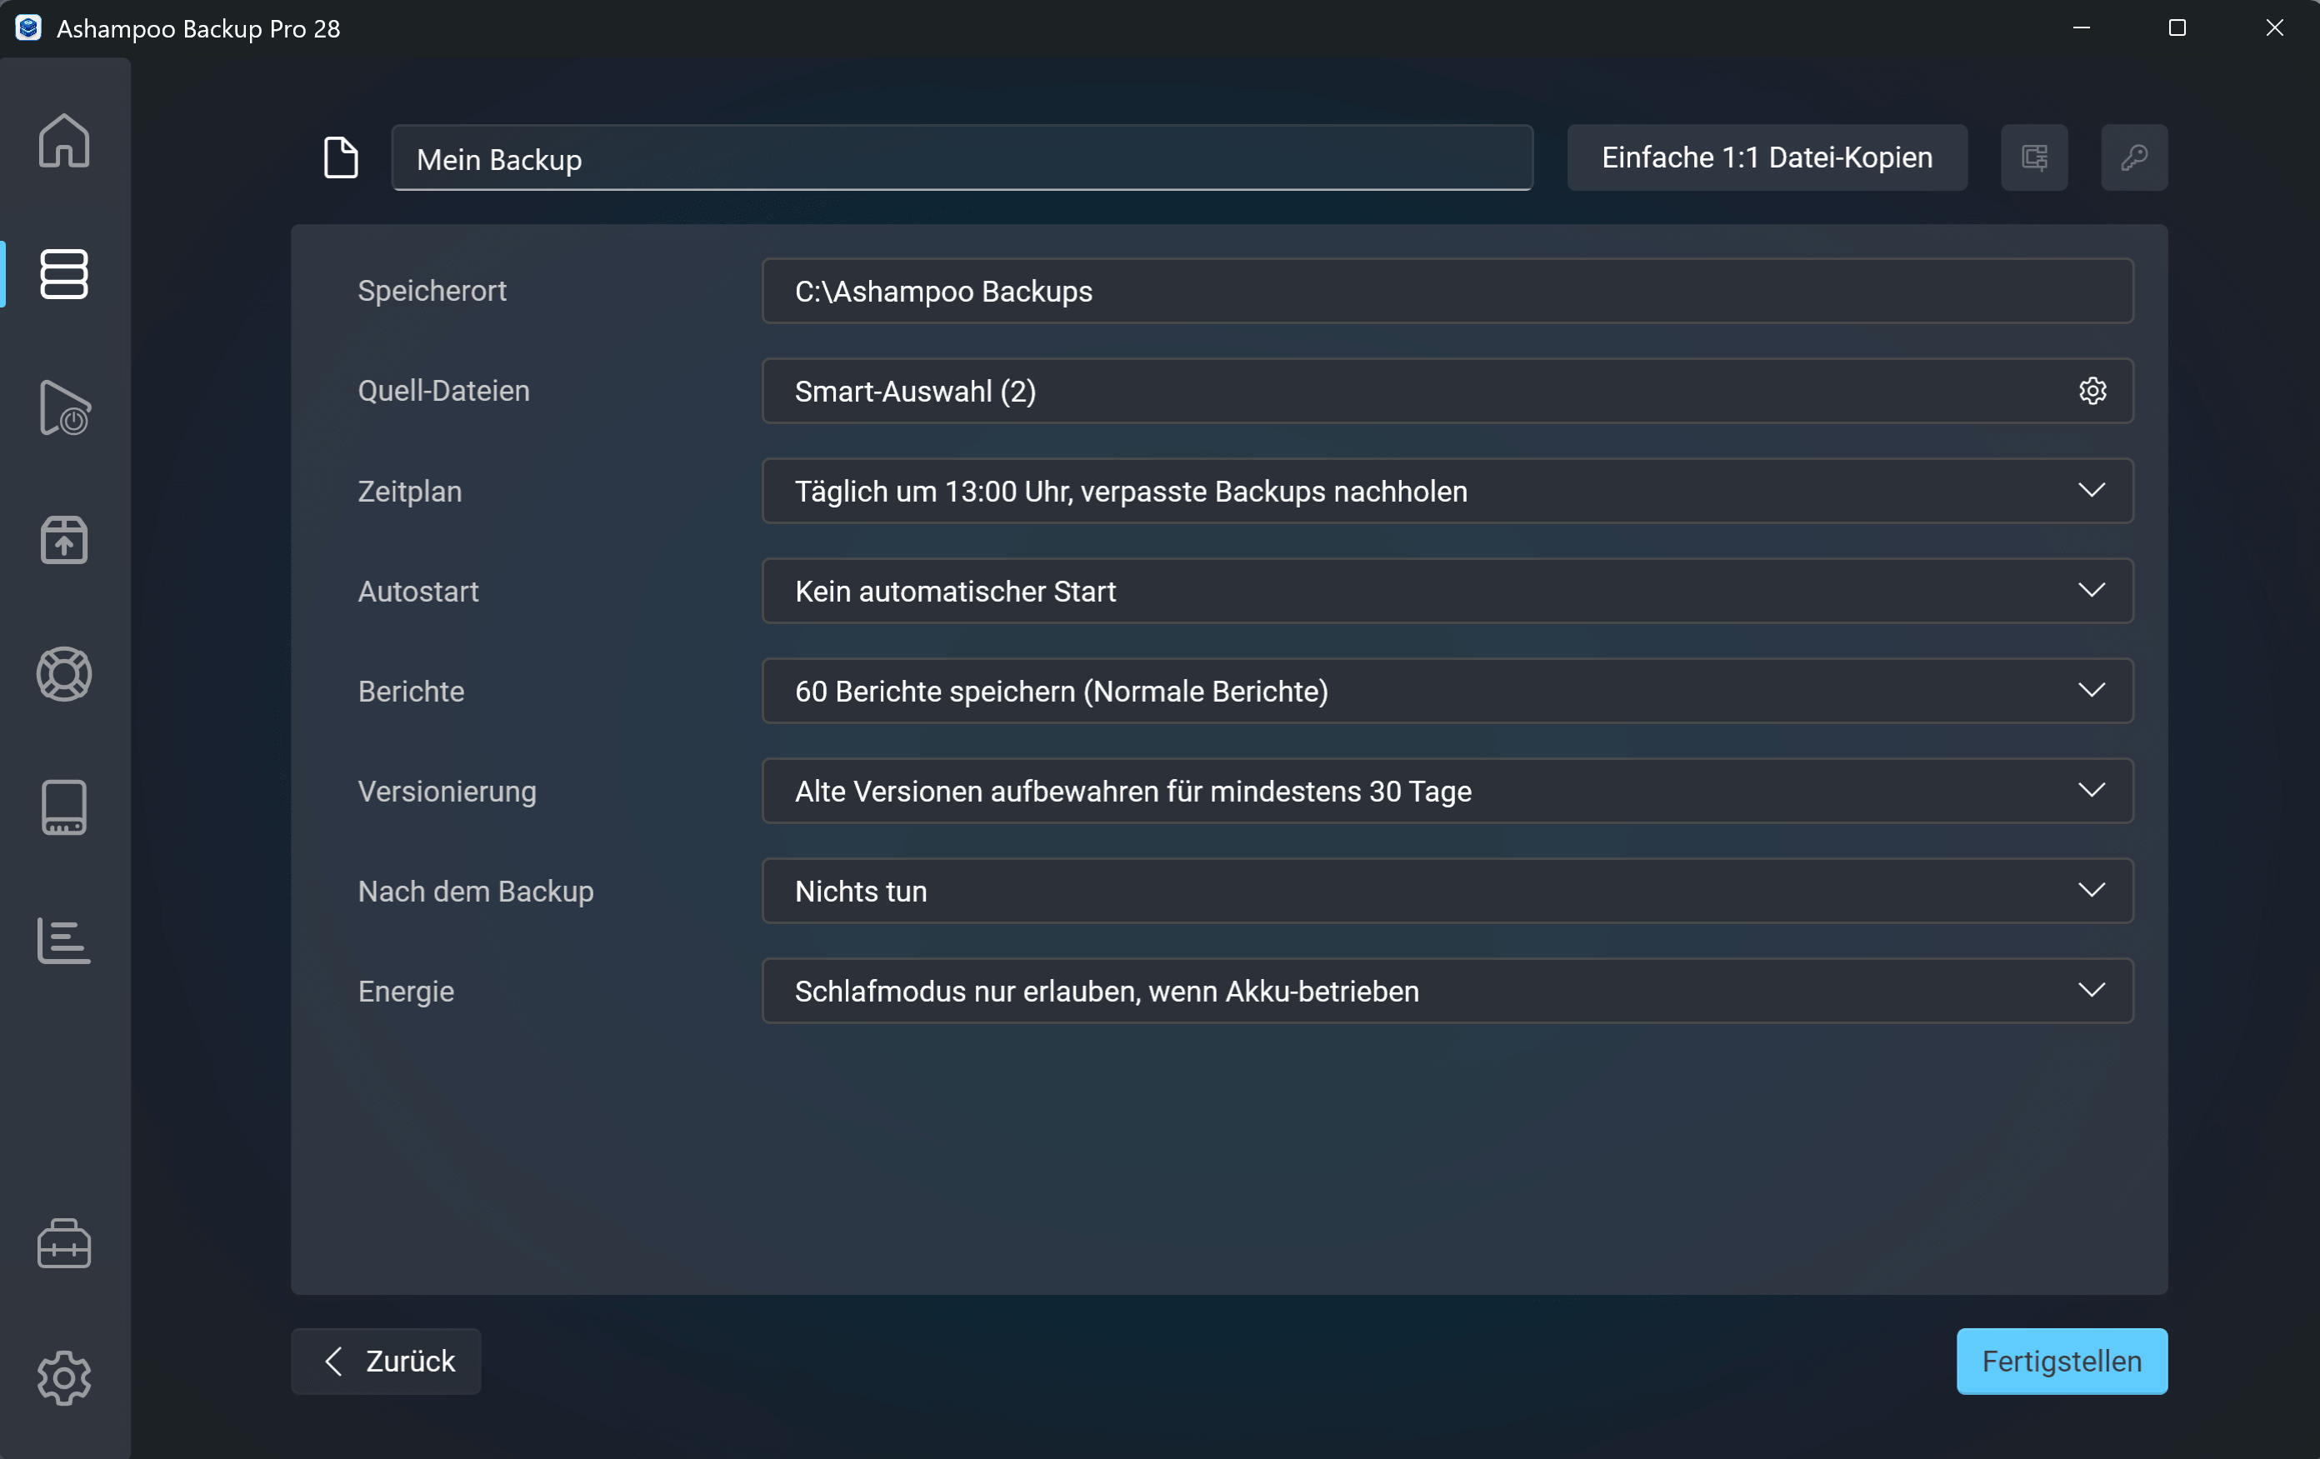Image resolution: width=2320 pixels, height=1459 pixels.
Task: Click the key encryption icon button
Action: [2134, 157]
